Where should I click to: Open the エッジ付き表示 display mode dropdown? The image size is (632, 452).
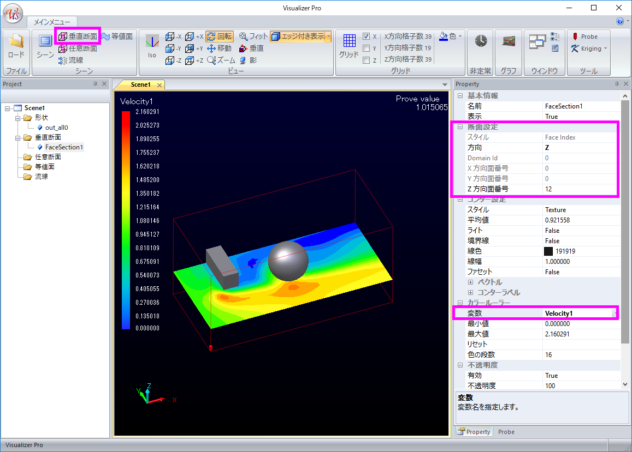[329, 37]
